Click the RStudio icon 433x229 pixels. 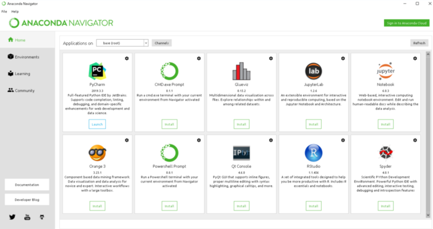(x=314, y=153)
